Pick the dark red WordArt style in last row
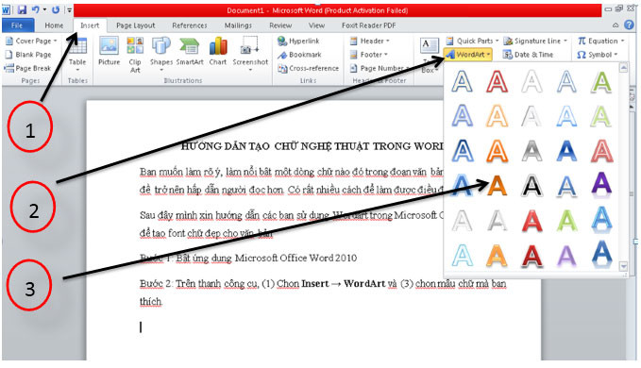The height and width of the screenshot is (368, 641). (531, 256)
